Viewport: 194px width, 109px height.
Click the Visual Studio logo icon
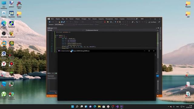pyautogui.click(x=48, y=19)
